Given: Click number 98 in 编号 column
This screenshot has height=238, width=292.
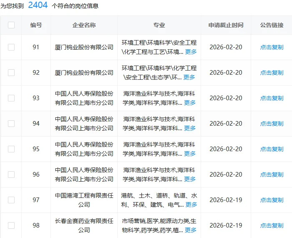Looking at the screenshot, I should (x=36, y=225).
